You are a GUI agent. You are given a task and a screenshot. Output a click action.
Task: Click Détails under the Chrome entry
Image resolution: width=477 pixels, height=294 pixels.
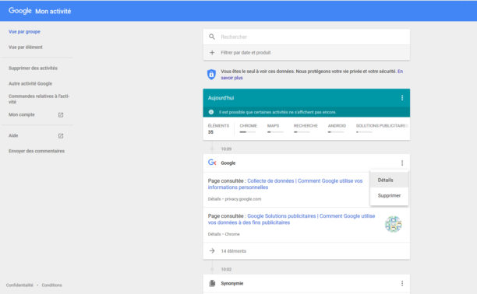[214, 234]
